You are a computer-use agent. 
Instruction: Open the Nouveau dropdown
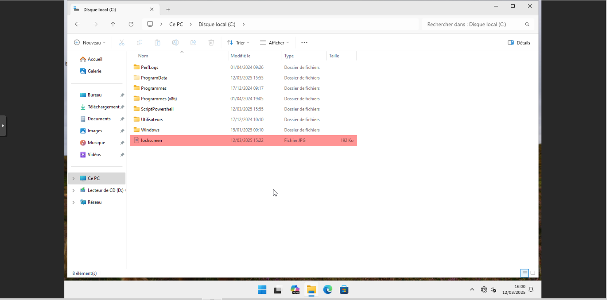89,43
